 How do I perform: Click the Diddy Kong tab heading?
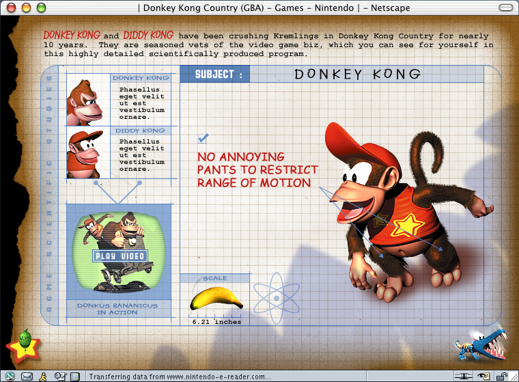pyautogui.click(x=140, y=130)
